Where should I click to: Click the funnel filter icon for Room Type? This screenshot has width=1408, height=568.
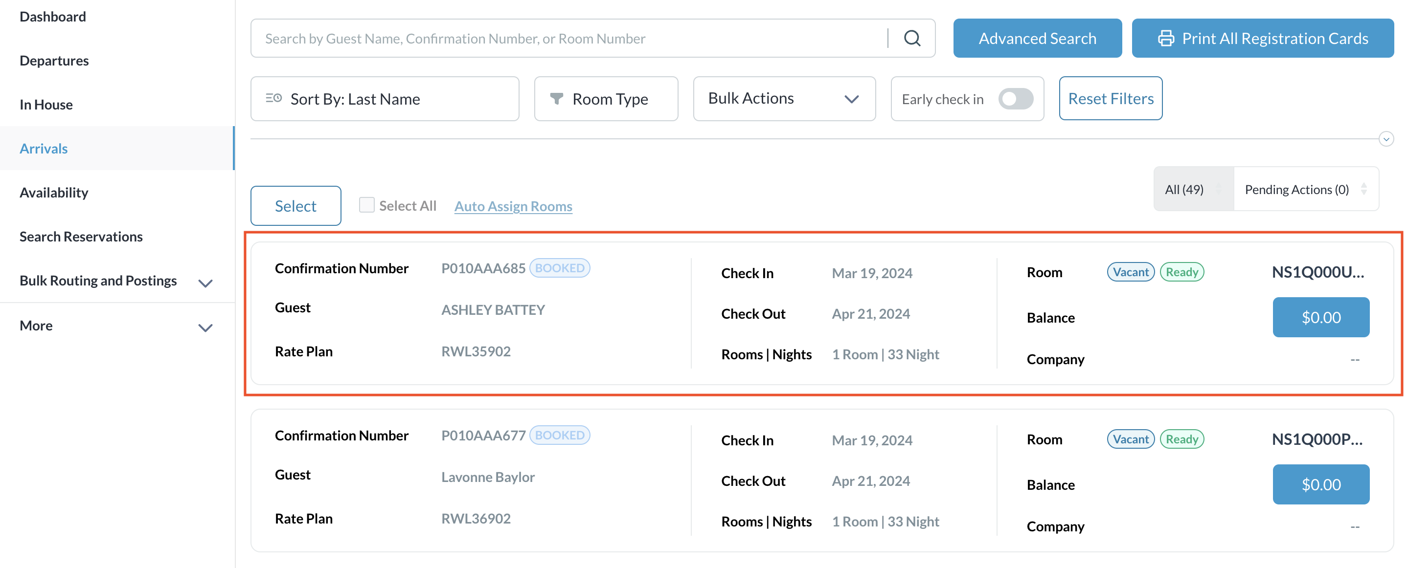click(x=556, y=98)
